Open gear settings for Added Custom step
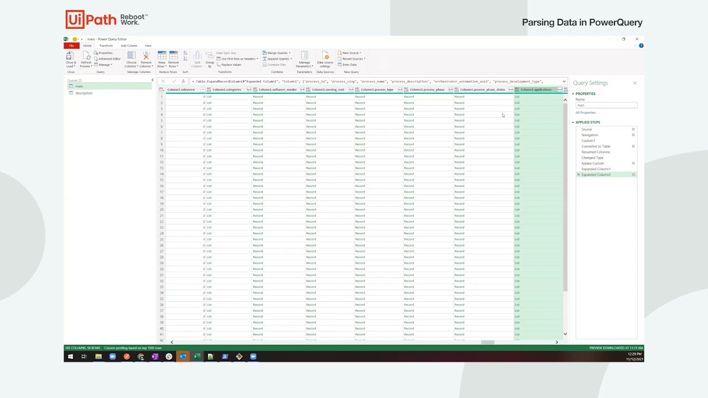Screen dimensions: 708x398 (633, 163)
